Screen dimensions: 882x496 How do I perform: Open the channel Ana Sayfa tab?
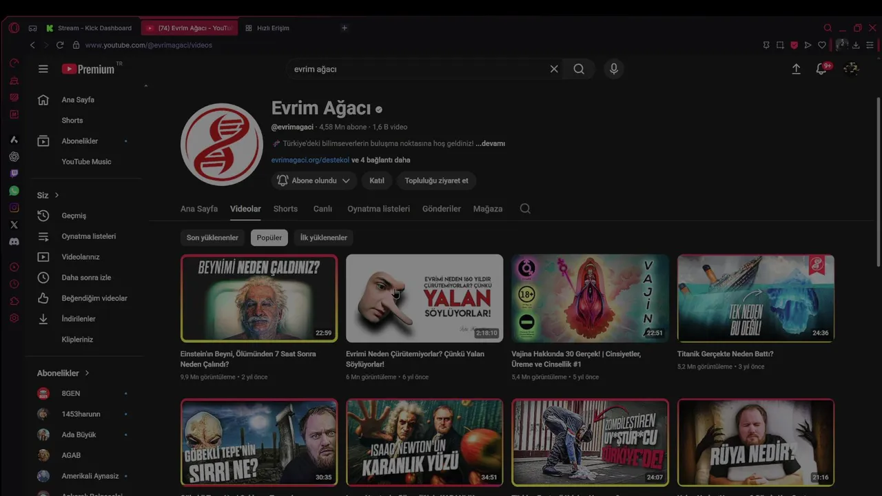(x=199, y=209)
